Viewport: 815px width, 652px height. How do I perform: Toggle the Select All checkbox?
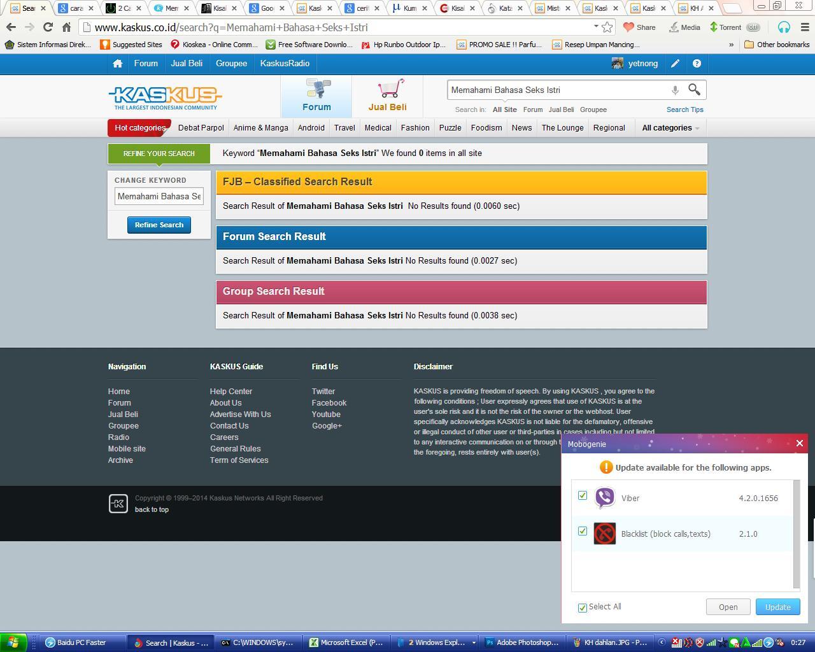point(582,607)
